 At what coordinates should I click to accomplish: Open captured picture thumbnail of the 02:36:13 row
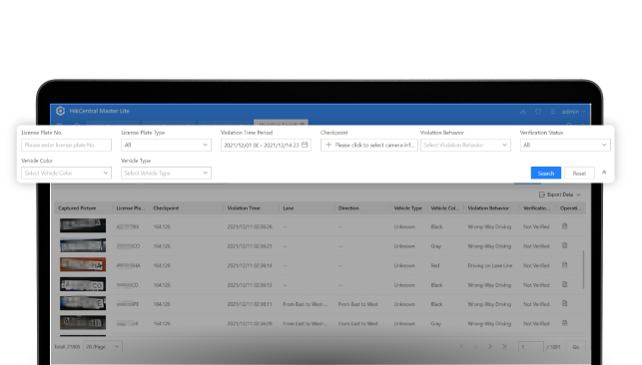tap(83, 284)
